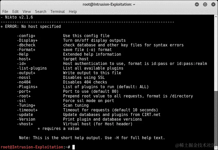Click the -Tuning+ option text
Viewport: 218px width, 150px height.
tap(26, 105)
